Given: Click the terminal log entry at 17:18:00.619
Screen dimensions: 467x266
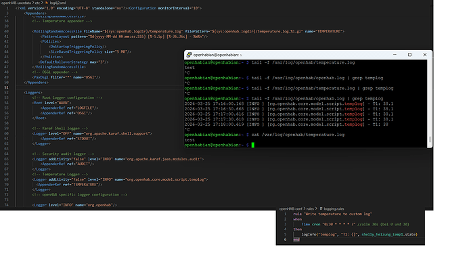Looking at the screenshot, I should point(286,125).
